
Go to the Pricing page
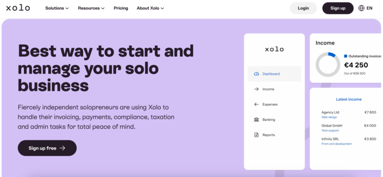[x=121, y=8]
